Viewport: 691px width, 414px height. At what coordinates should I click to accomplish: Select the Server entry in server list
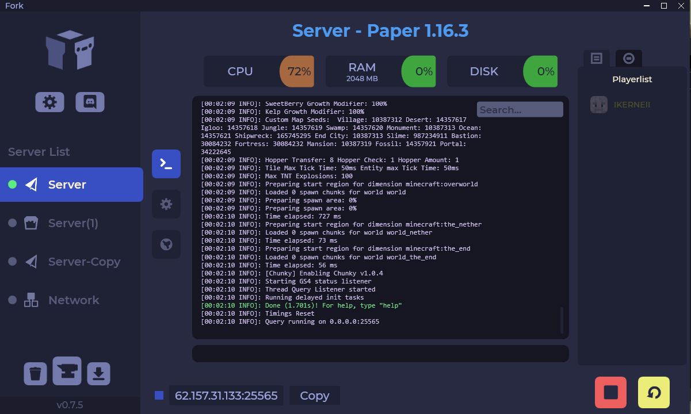(71, 185)
